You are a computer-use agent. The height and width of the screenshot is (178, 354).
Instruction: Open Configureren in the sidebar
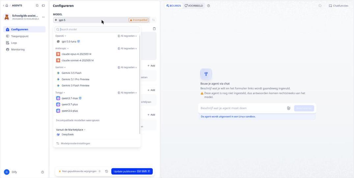[24, 29]
